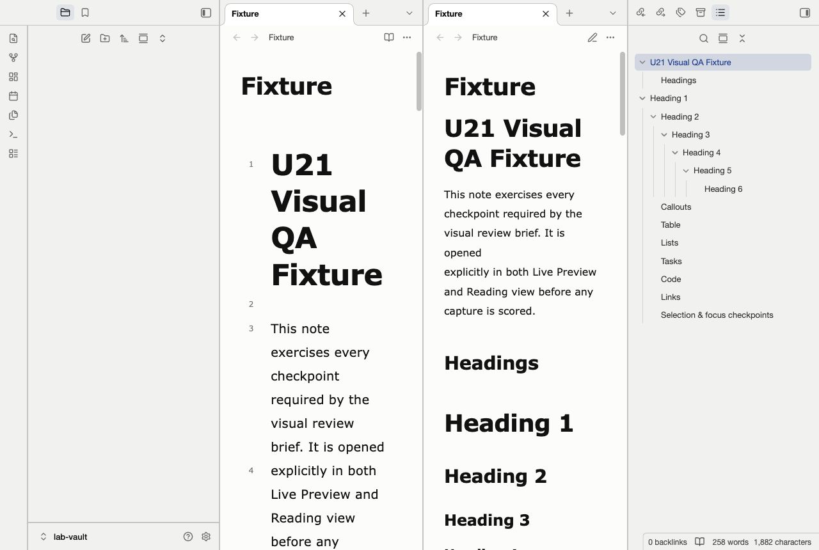Open a new tab in the right pane
This screenshot has height=550, width=819.
click(569, 13)
